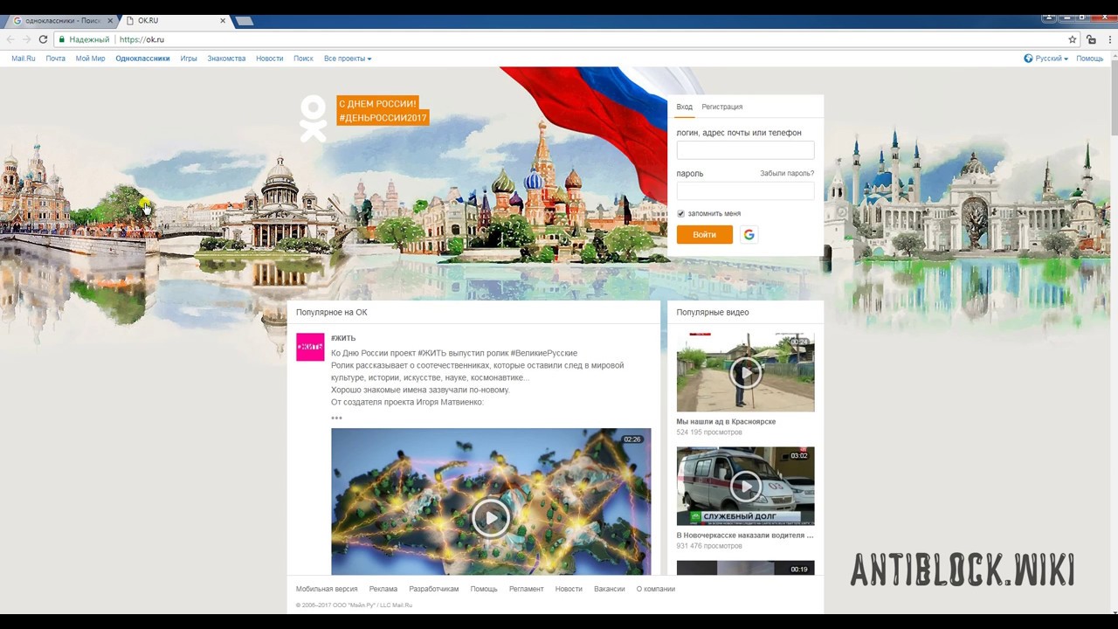Open the О компании footer link
Viewport: 1118px width, 629px height.
656,589
